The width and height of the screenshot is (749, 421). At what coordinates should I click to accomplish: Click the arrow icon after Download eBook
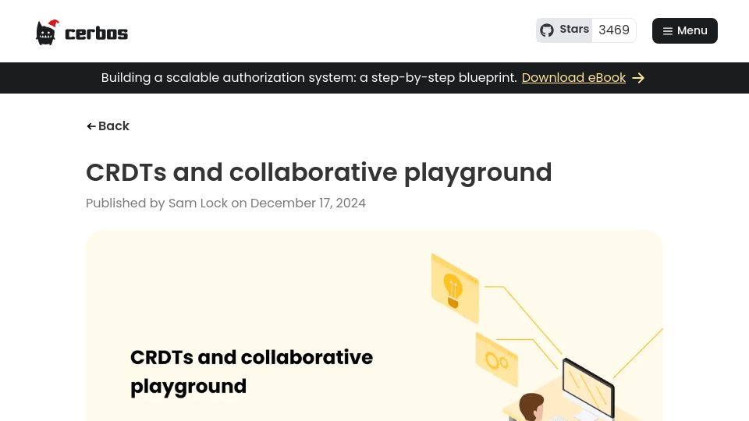point(639,78)
